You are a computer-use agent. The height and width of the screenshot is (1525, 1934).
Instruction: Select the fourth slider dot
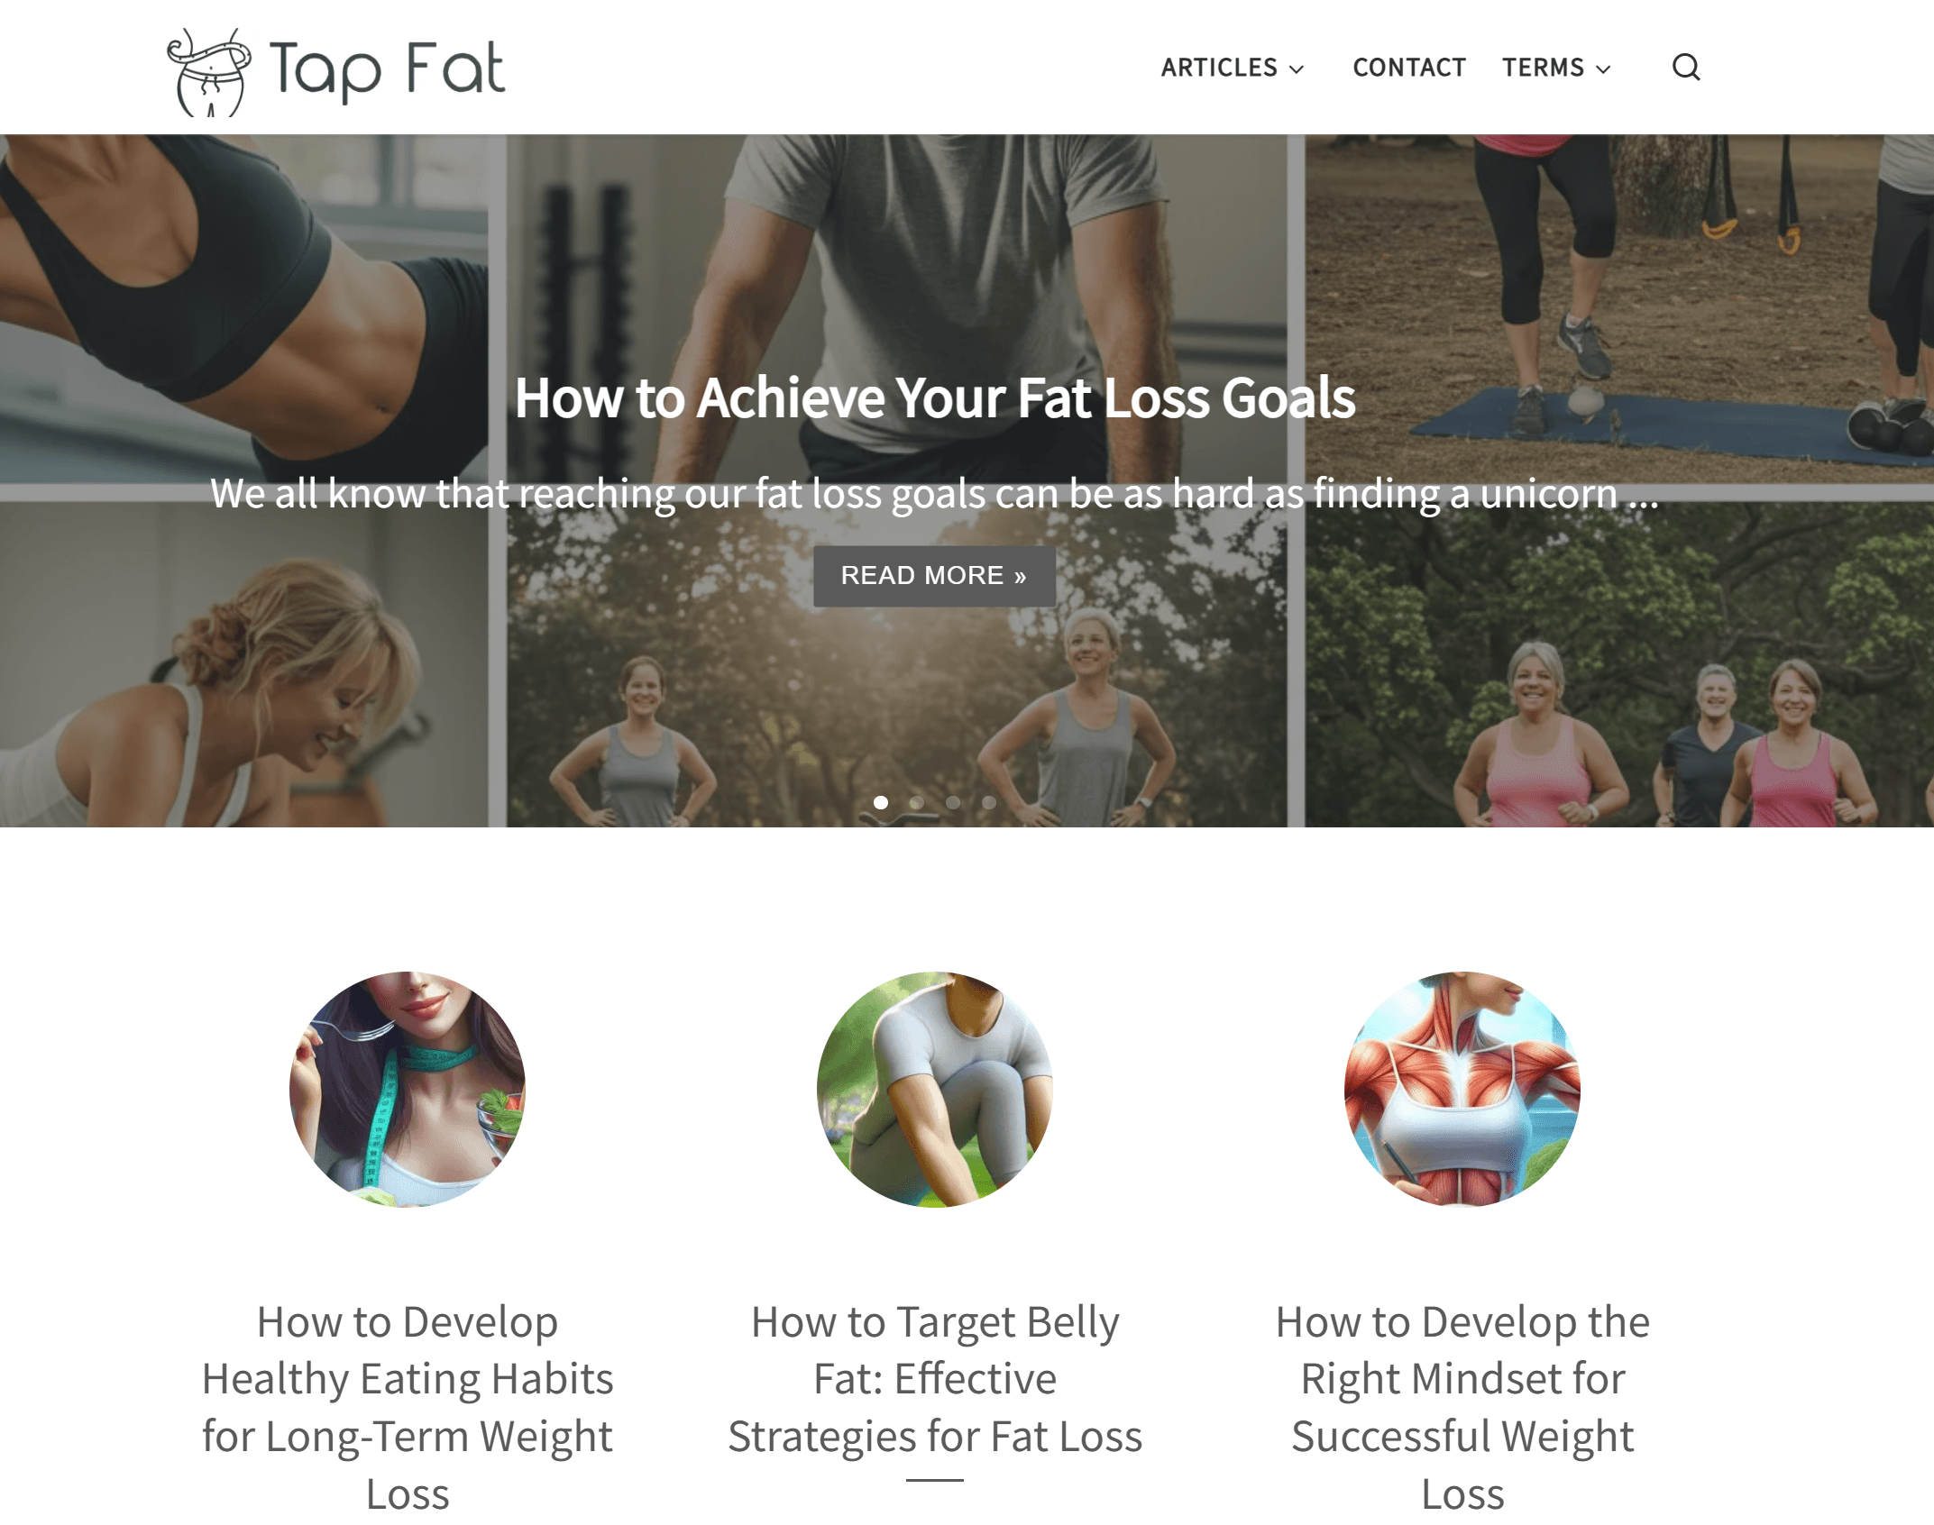(989, 802)
